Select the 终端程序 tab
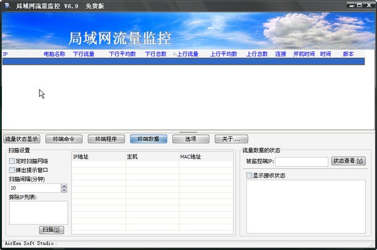Screen dimensions: 377x250 coord(106,139)
